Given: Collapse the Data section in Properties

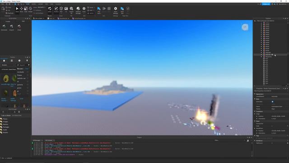Looking at the screenshot, I should coord(255,99).
